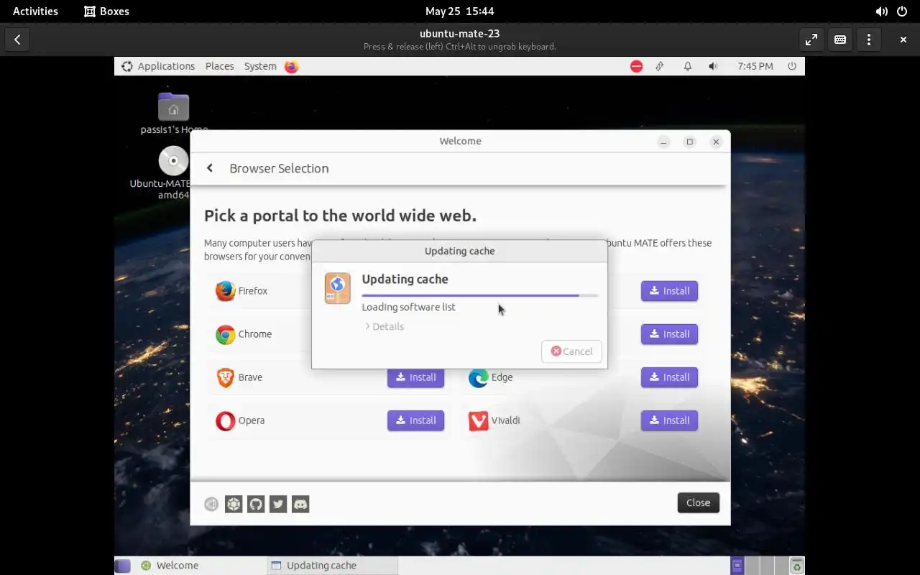Open the Twitter icon in Welcome footer
The width and height of the screenshot is (920, 575).
tap(278, 504)
